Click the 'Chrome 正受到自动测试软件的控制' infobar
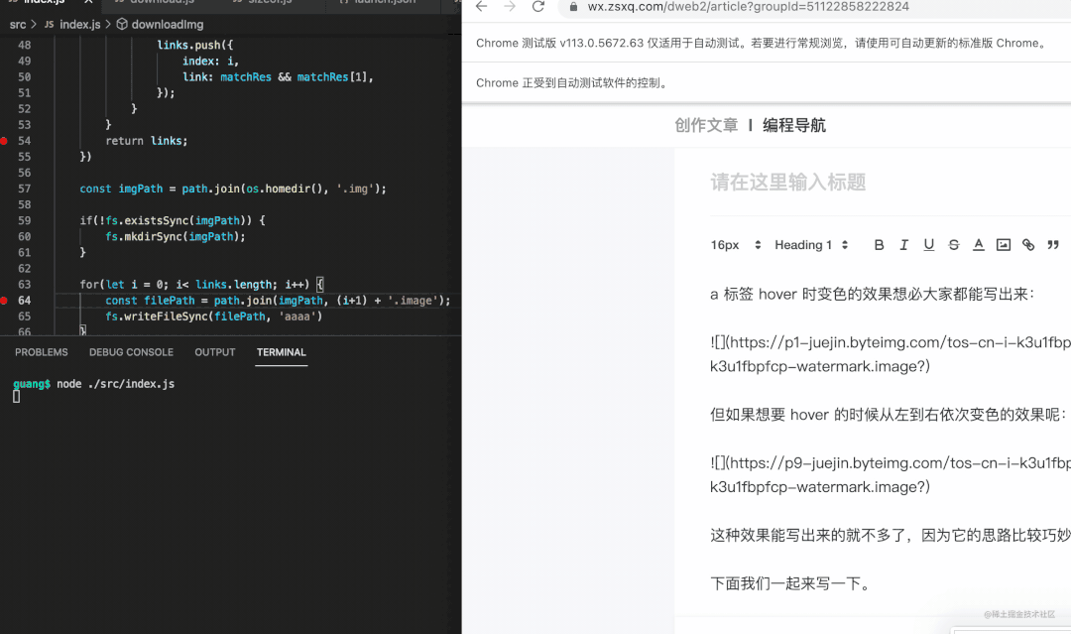The width and height of the screenshot is (1071, 634). pyautogui.click(x=574, y=82)
